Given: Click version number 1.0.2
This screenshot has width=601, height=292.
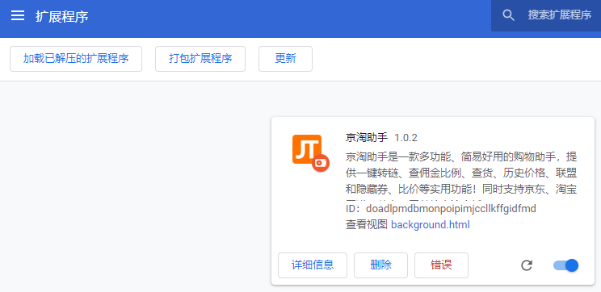Looking at the screenshot, I should [406, 138].
